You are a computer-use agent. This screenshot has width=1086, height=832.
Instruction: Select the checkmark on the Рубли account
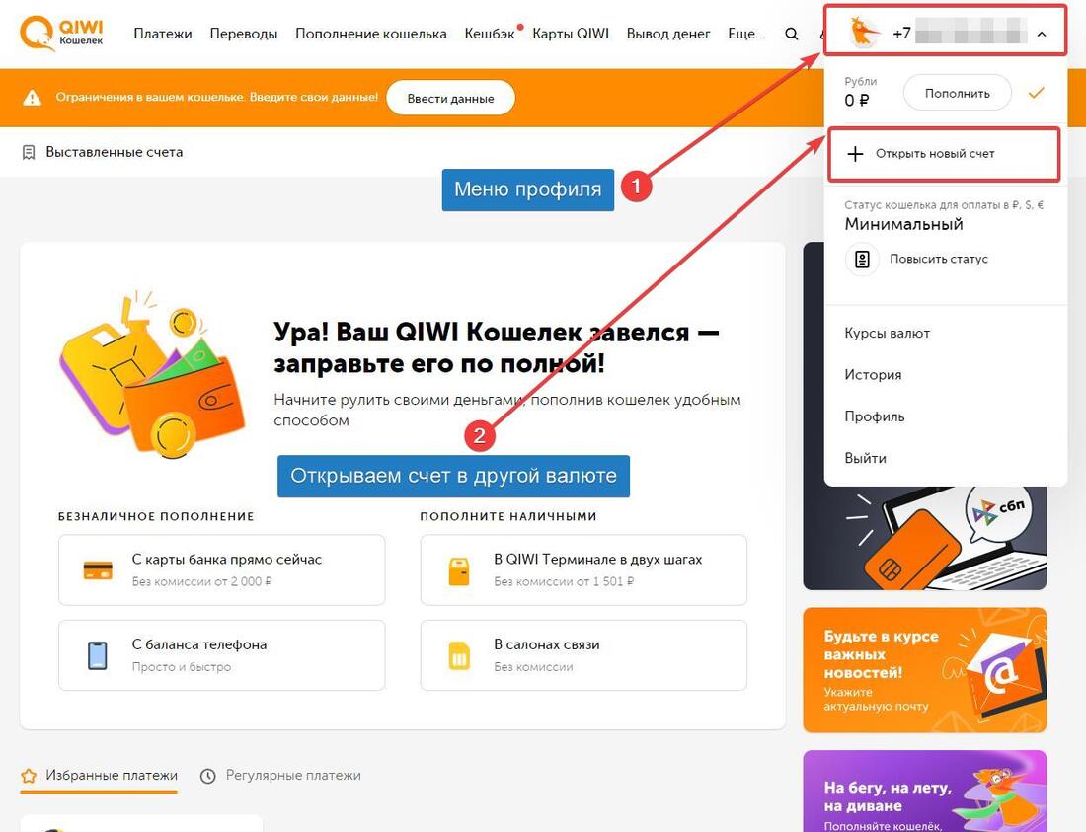1036,92
